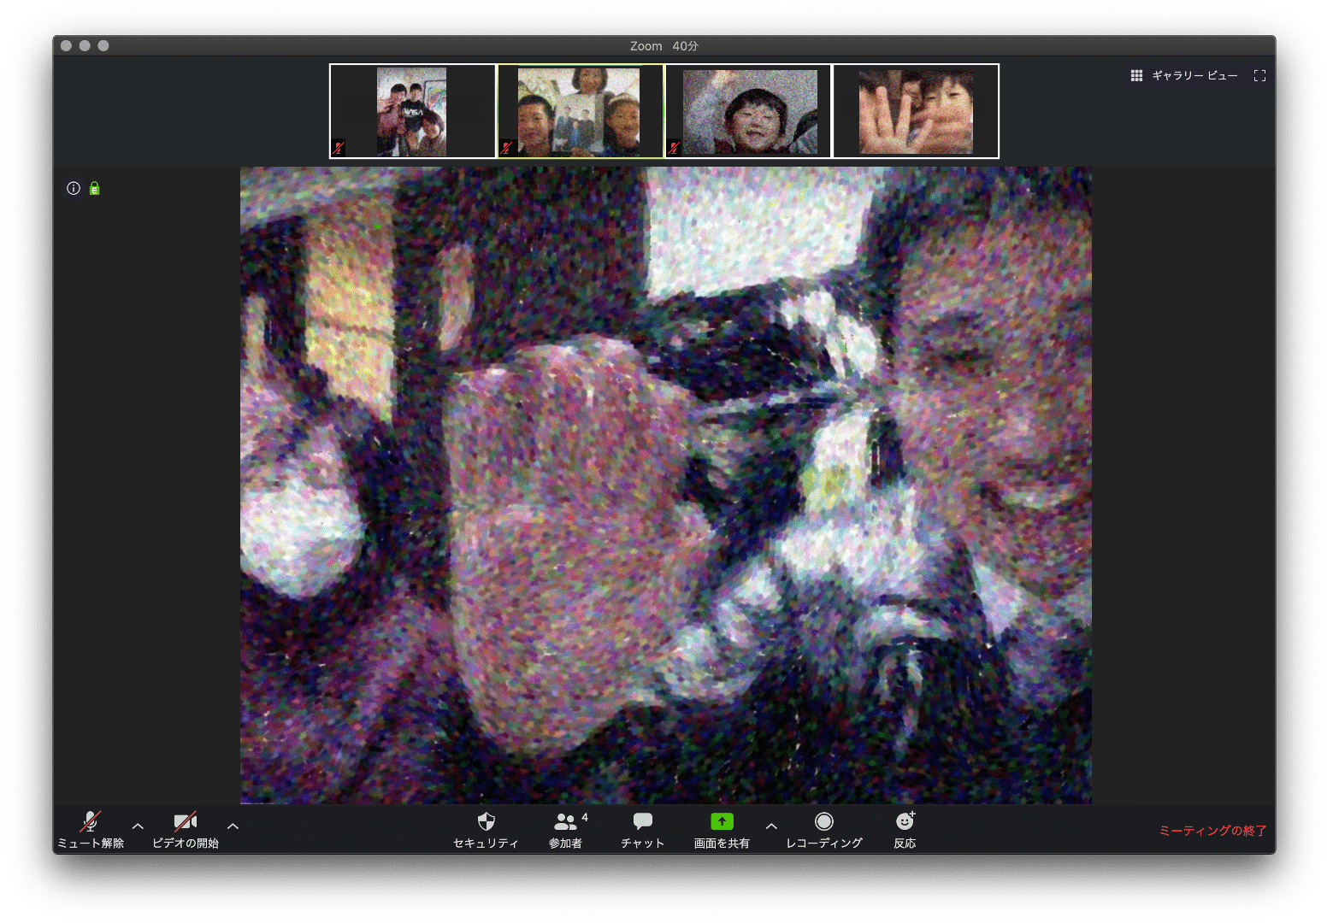
Task: Select third thumbnail of smiling child
Action: [x=748, y=111]
